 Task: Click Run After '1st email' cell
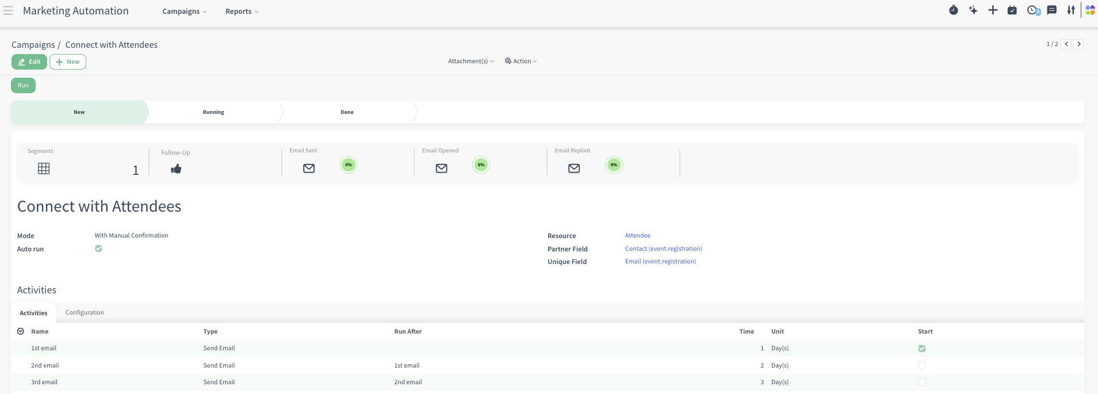pyautogui.click(x=407, y=365)
